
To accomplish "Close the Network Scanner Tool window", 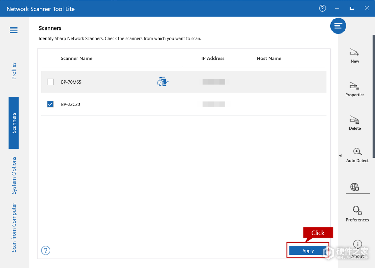I will 367,8.
